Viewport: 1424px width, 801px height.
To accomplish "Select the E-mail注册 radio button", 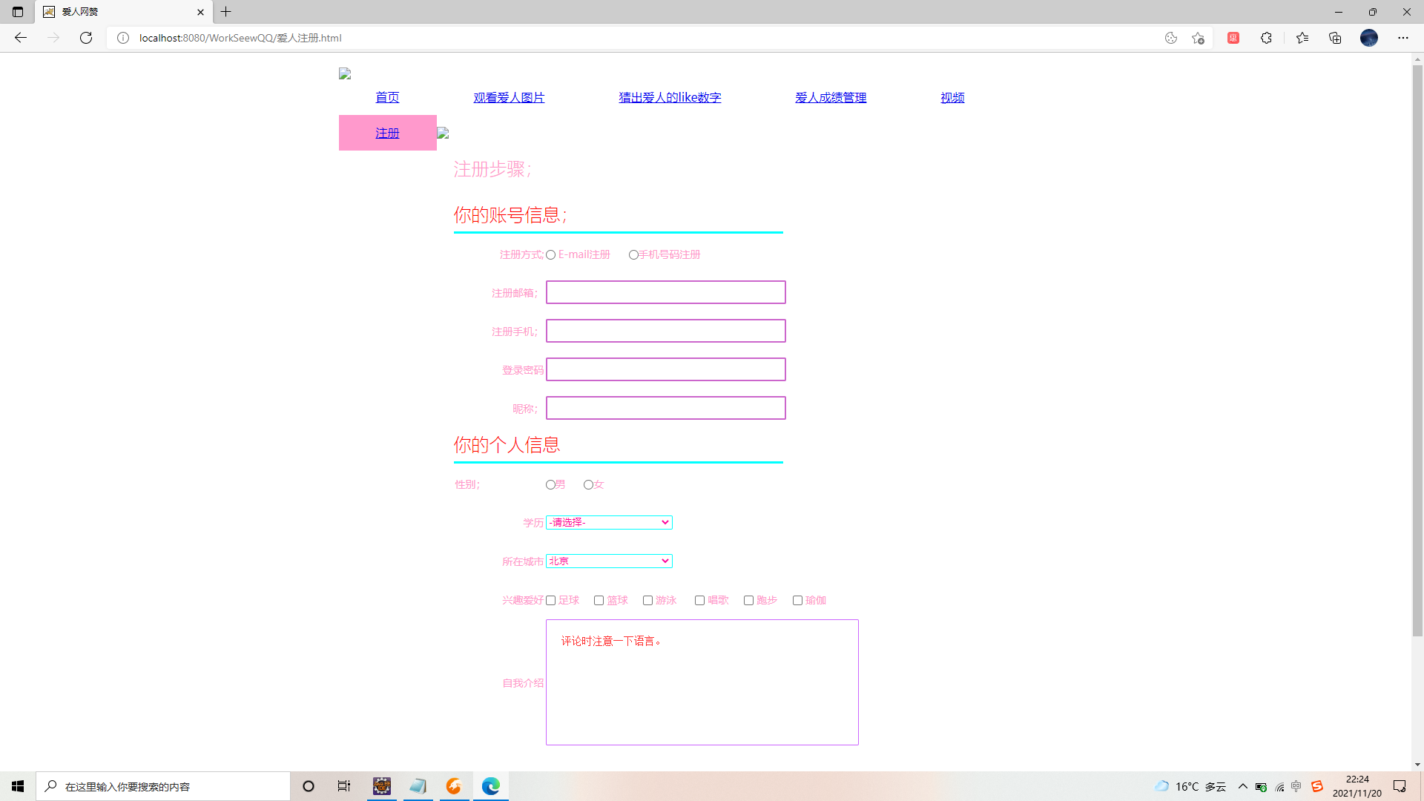I will coord(551,255).
